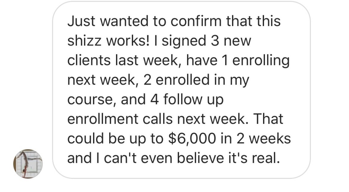Click the "$6,000" amount in the message
This screenshot has height=192, width=349.
(192, 139)
